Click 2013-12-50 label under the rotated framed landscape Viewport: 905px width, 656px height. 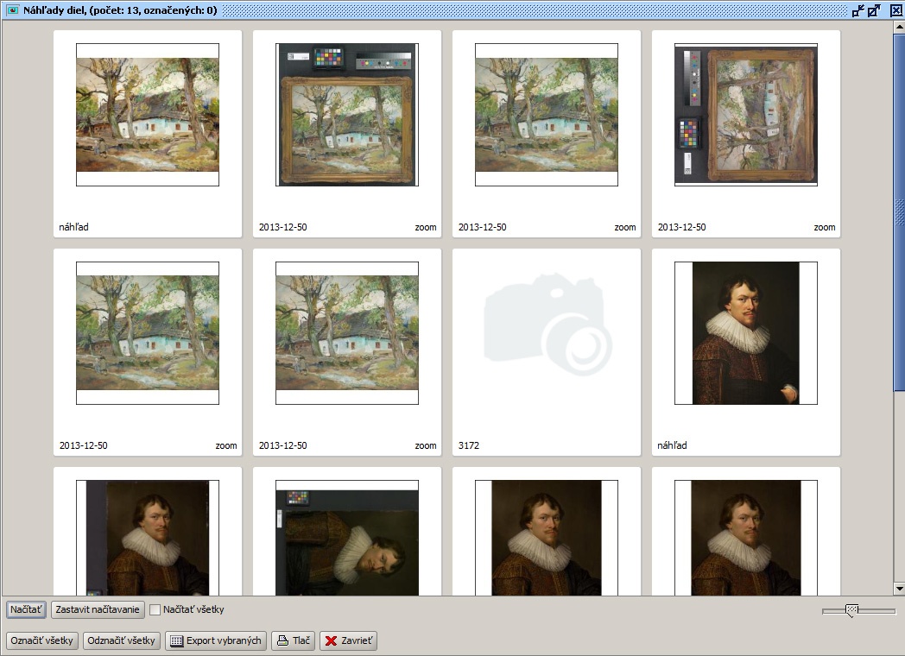coord(681,227)
